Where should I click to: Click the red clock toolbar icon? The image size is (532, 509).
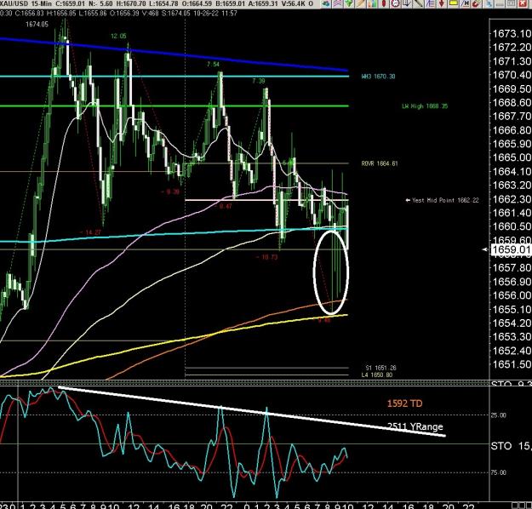click(395, 3)
